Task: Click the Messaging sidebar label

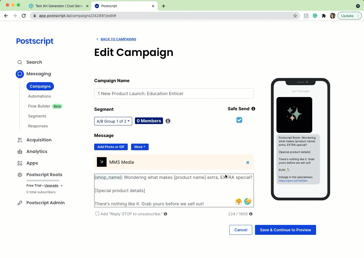Action: tap(39, 74)
